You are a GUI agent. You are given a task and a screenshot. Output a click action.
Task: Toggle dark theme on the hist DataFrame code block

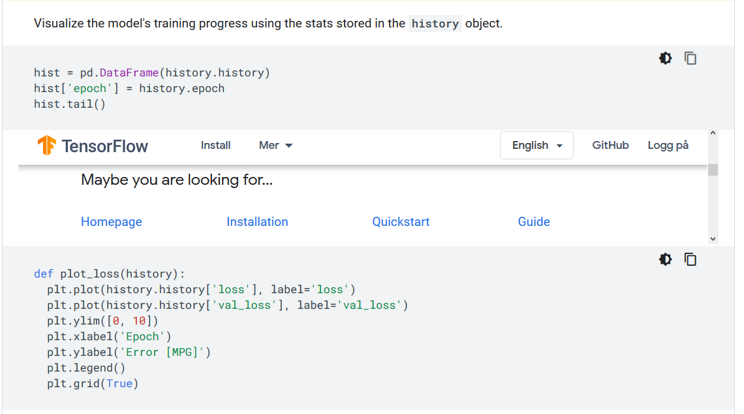click(x=665, y=58)
